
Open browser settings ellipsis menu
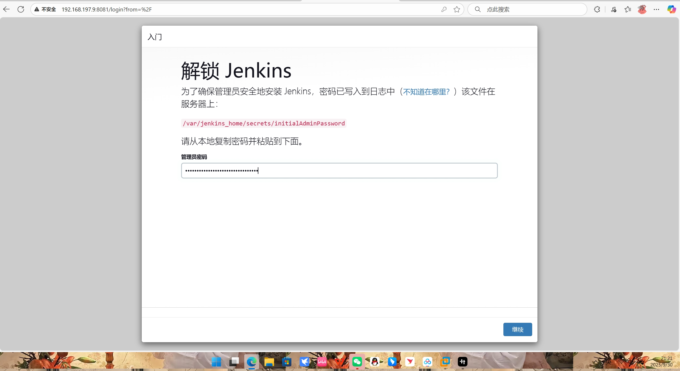click(656, 9)
